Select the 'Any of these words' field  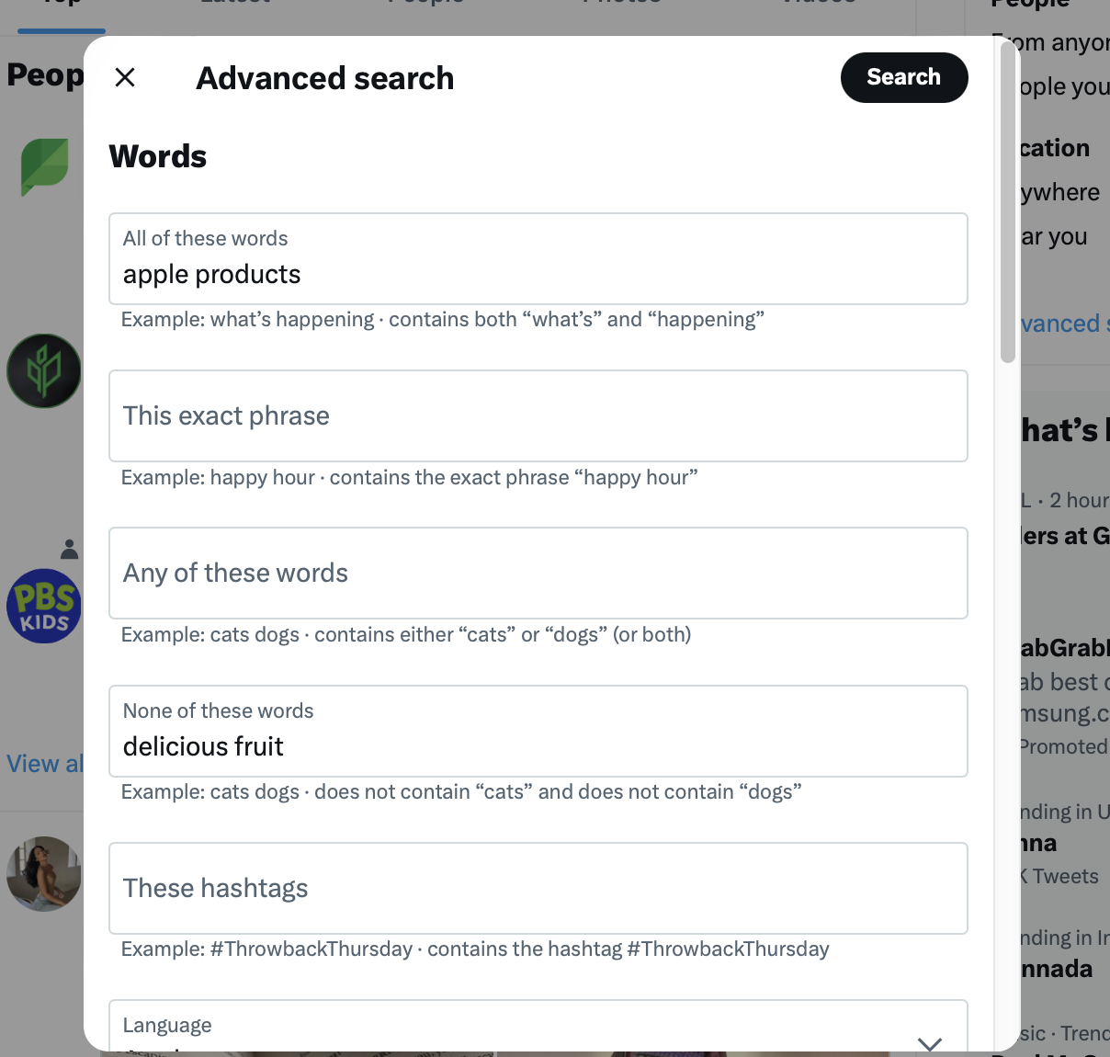[538, 574]
